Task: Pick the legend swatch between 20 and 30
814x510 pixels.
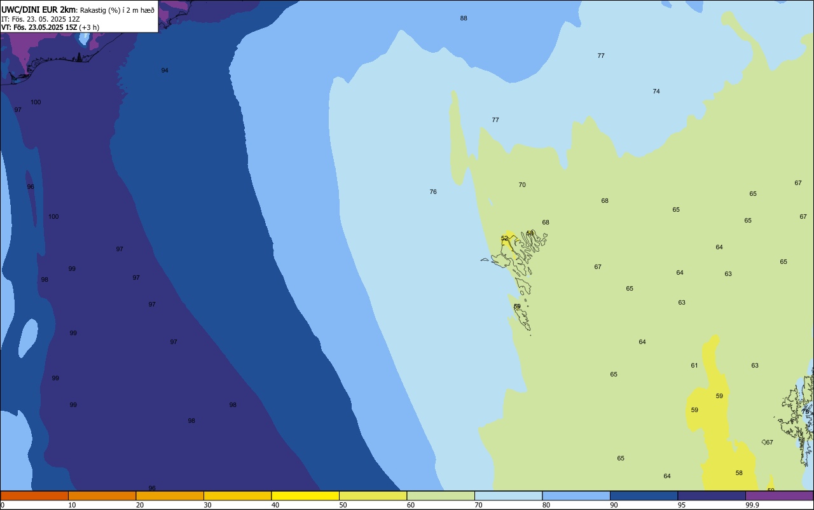Action: pyautogui.click(x=170, y=495)
